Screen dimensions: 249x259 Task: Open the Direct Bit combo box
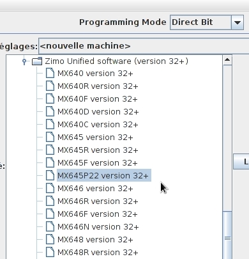207,22
